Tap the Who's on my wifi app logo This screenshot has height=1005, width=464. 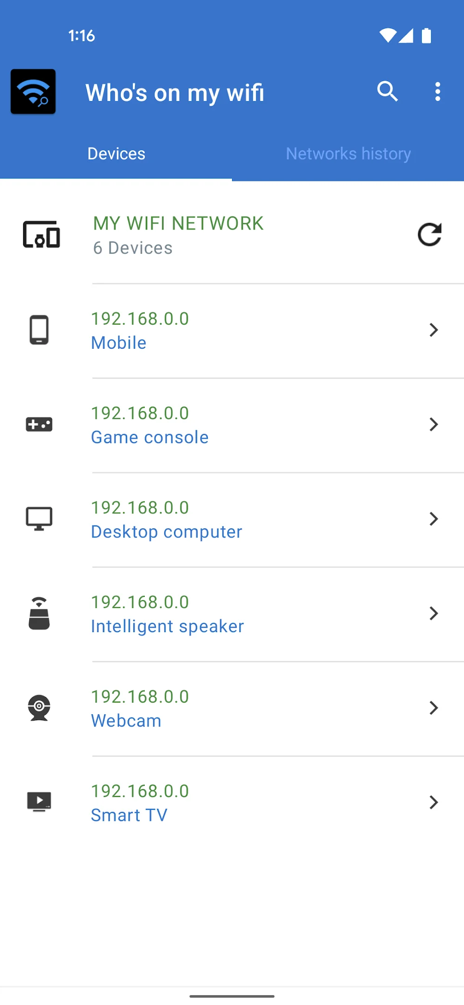pyautogui.click(x=33, y=92)
